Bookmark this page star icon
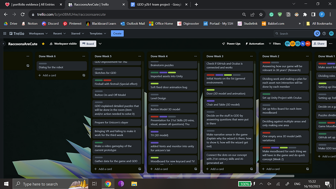 pyautogui.click(x=261, y=14)
